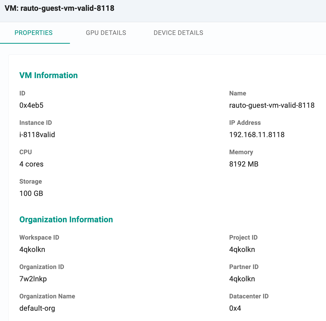
Task: Open the DEVICE DETAILS tab
Action: pyautogui.click(x=178, y=33)
